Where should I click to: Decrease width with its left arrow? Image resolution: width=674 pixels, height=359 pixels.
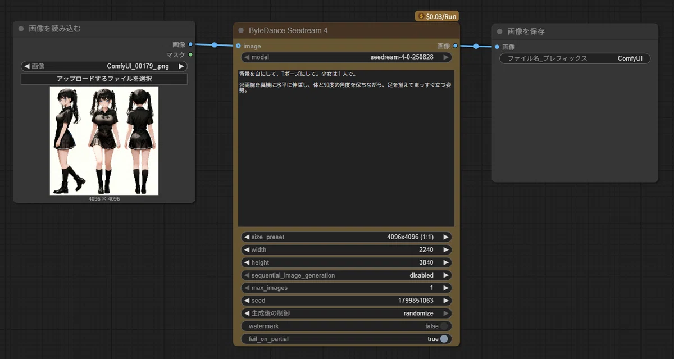click(x=246, y=250)
